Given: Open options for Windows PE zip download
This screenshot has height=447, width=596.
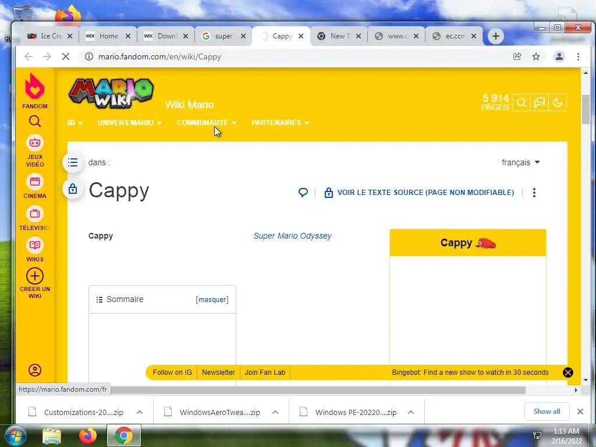Looking at the screenshot, I should coord(410,412).
